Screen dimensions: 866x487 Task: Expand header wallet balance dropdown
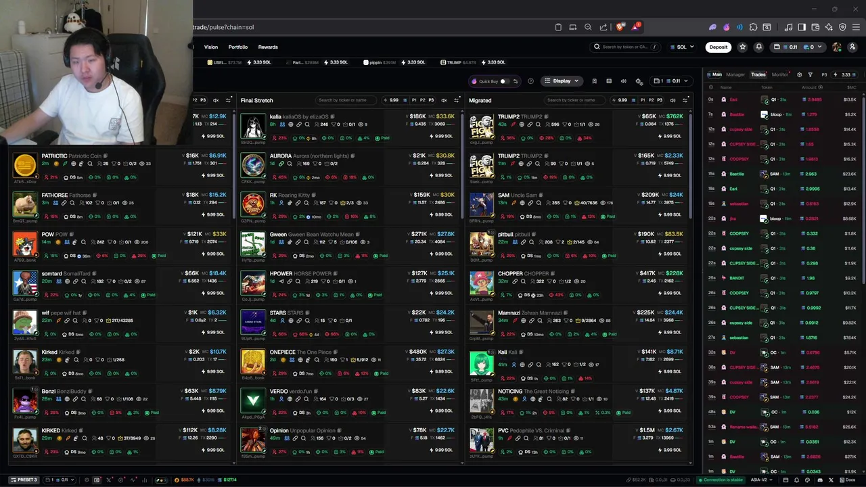click(x=797, y=47)
